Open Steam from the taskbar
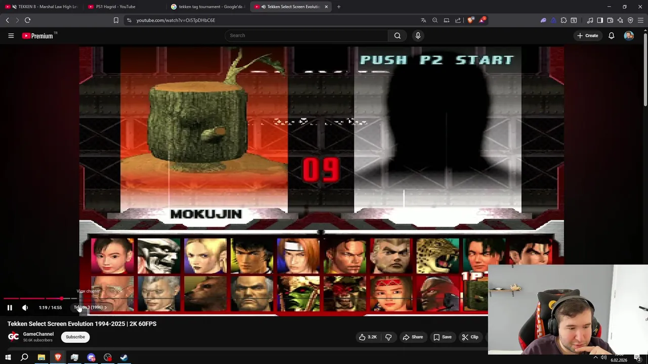The width and height of the screenshot is (648, 364). click(124, 357)
